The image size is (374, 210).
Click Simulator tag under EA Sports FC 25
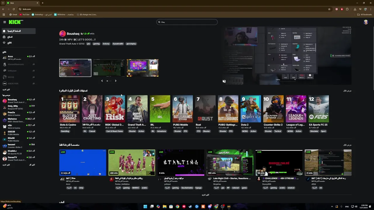314,131
